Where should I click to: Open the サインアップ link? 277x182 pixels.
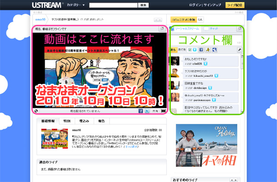click(212, 5)
